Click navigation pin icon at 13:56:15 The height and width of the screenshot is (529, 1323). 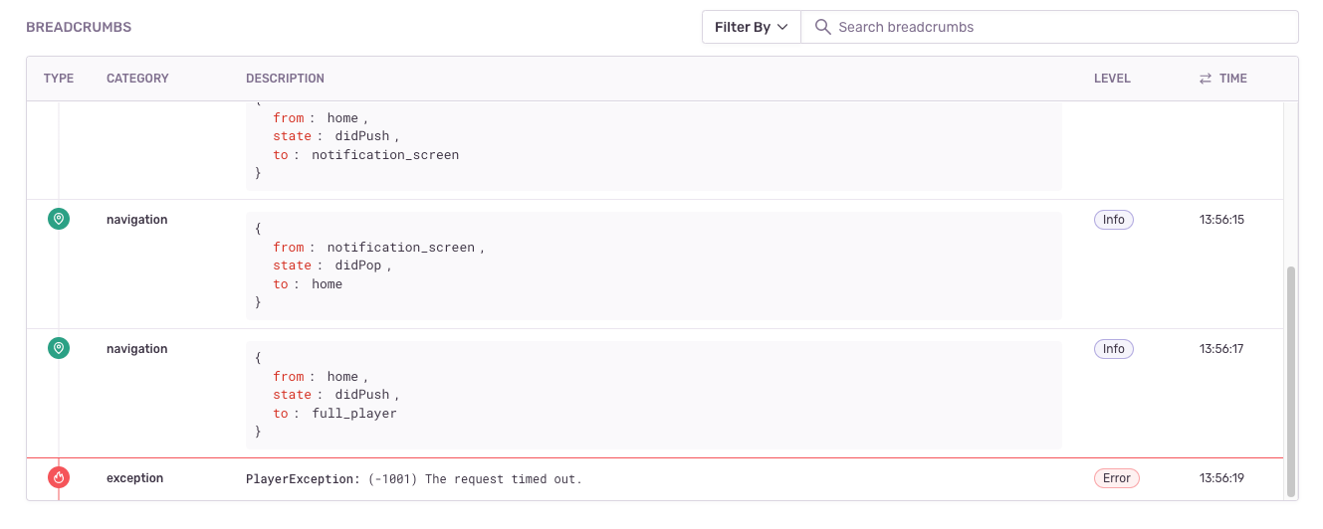coord(59,219)
